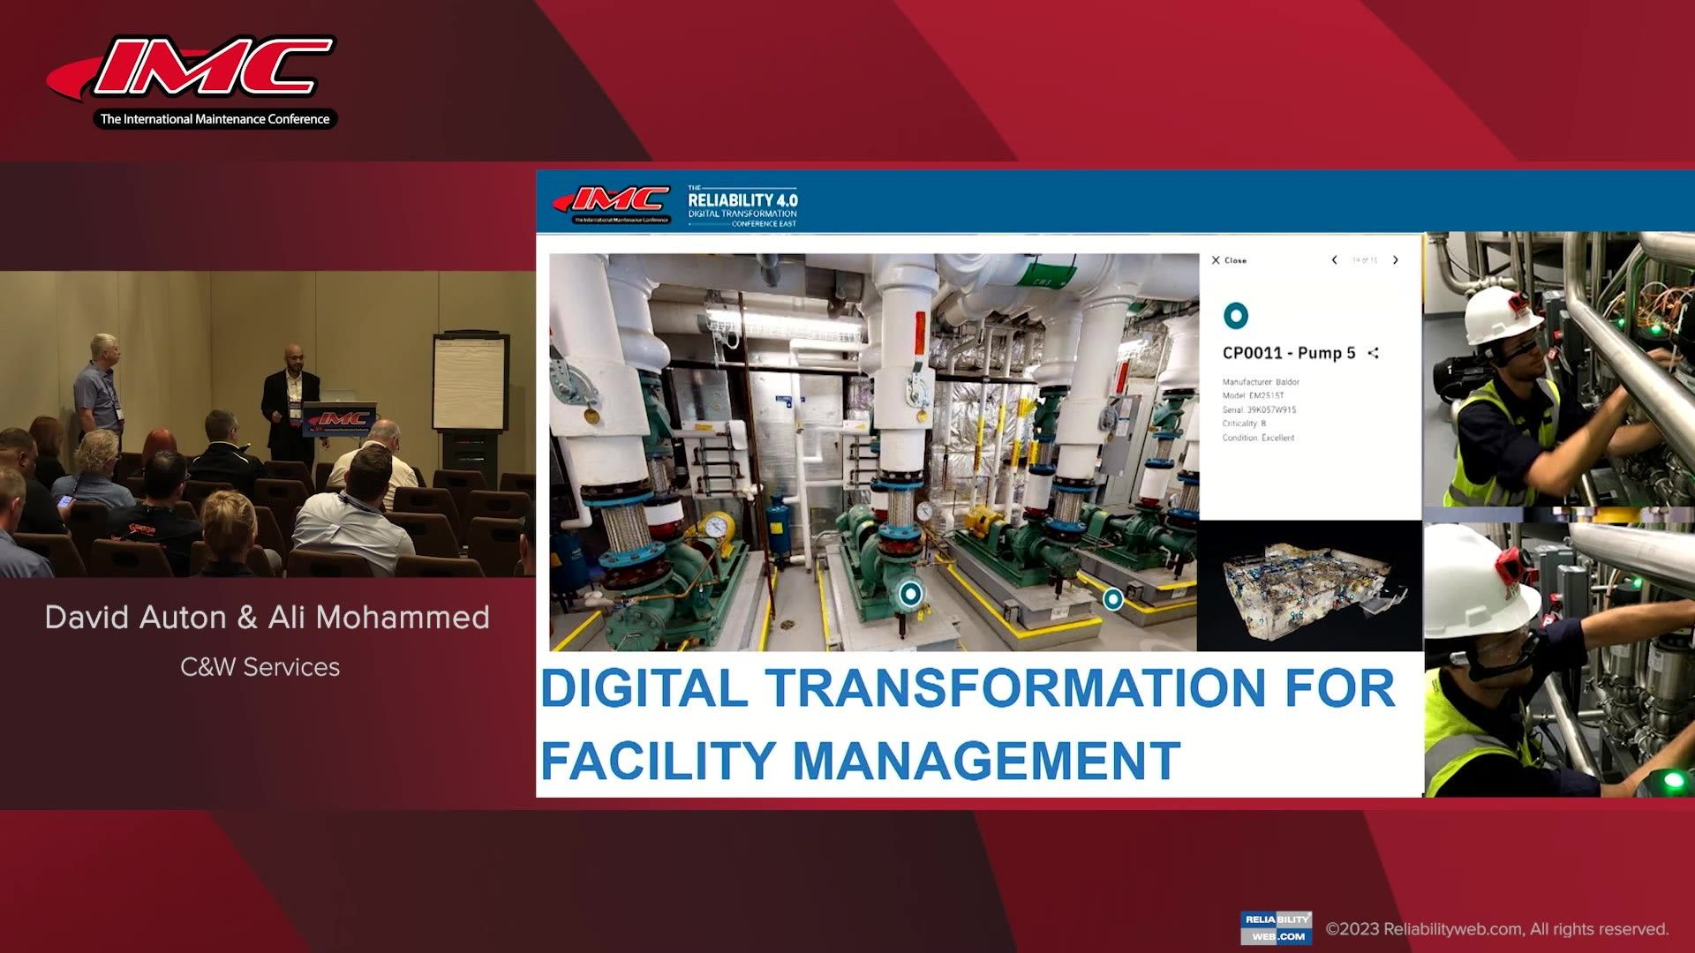The height and width of the screenshot is (953, 1695).
Task: Select the Criticality: B field
Action: click(1245, 424)
